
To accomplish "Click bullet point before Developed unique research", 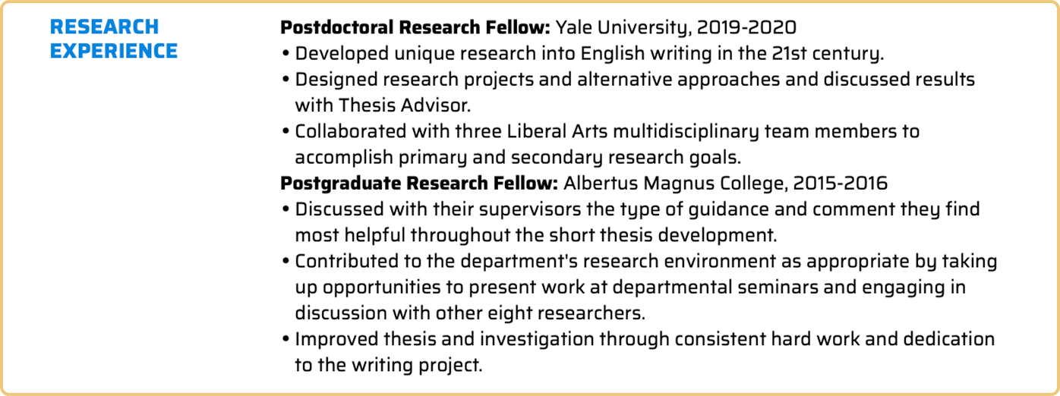I will (285, 55).
